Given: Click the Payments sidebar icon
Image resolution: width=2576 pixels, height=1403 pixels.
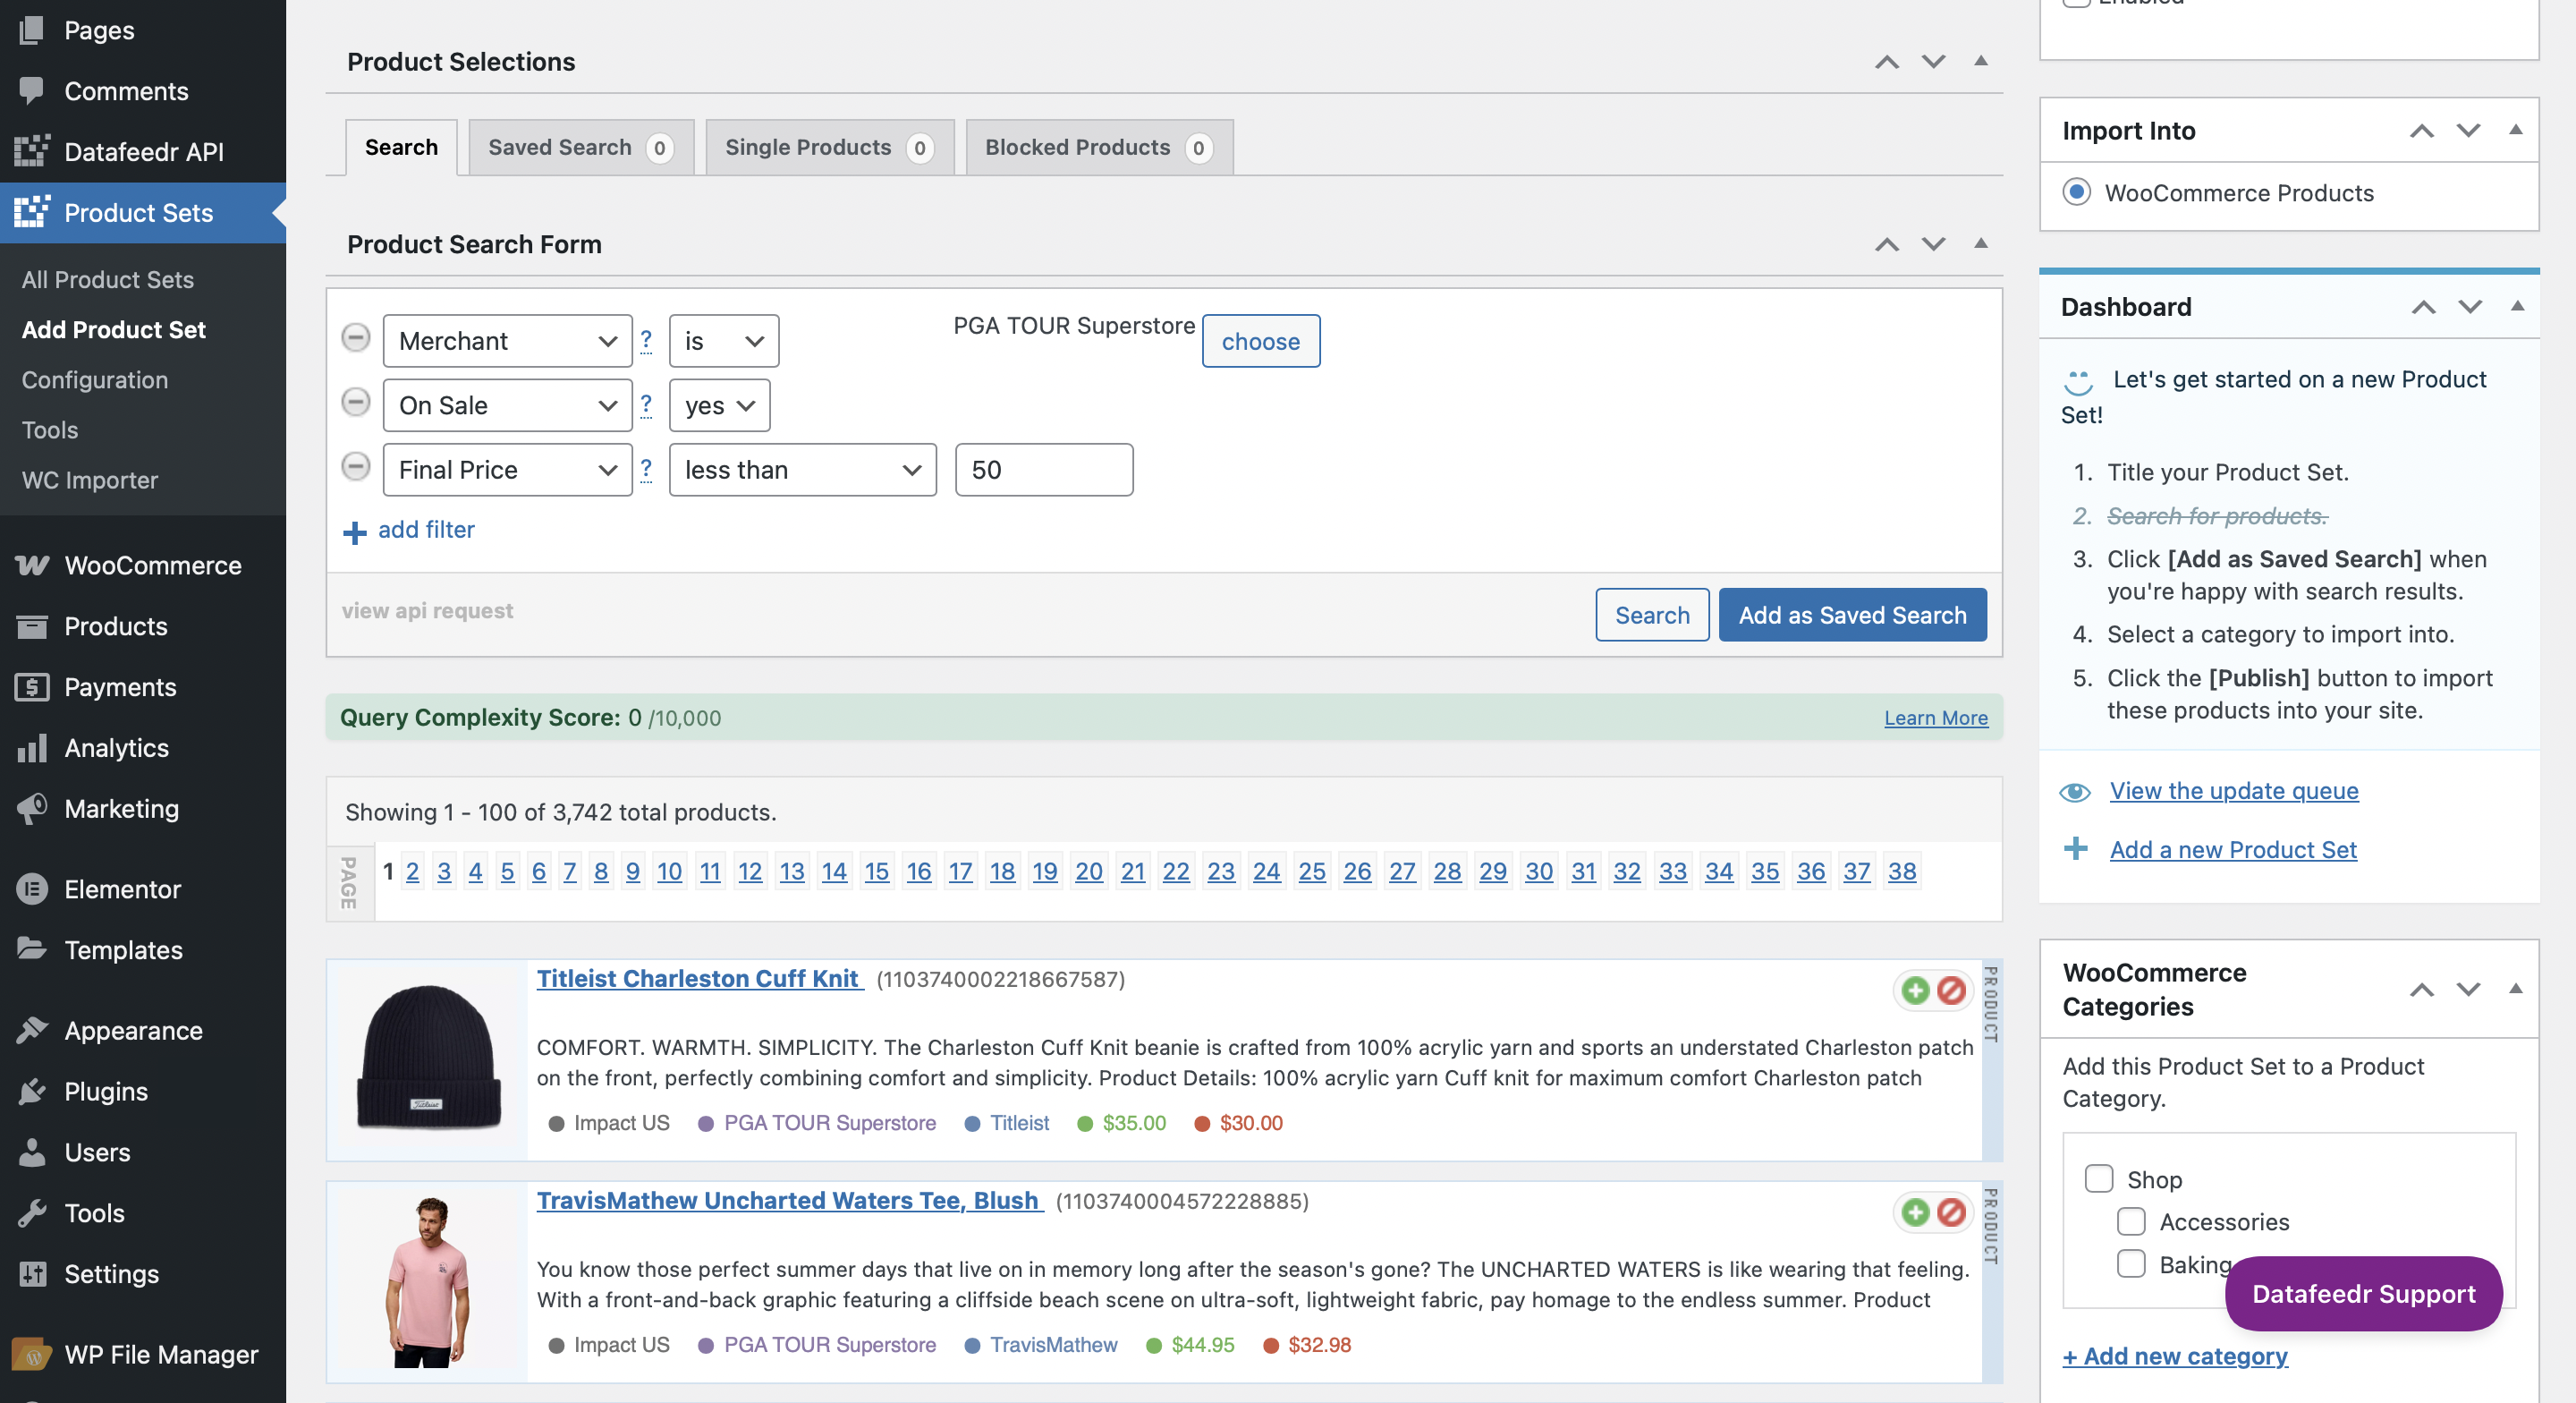Looking at the screenshot, I should click(31, 687).
